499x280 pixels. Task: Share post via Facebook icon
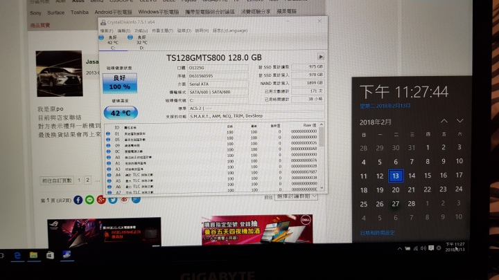78,200
